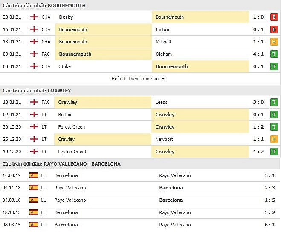
Task: Click England flag on the Derby row
Action: [x=34, y=17]
